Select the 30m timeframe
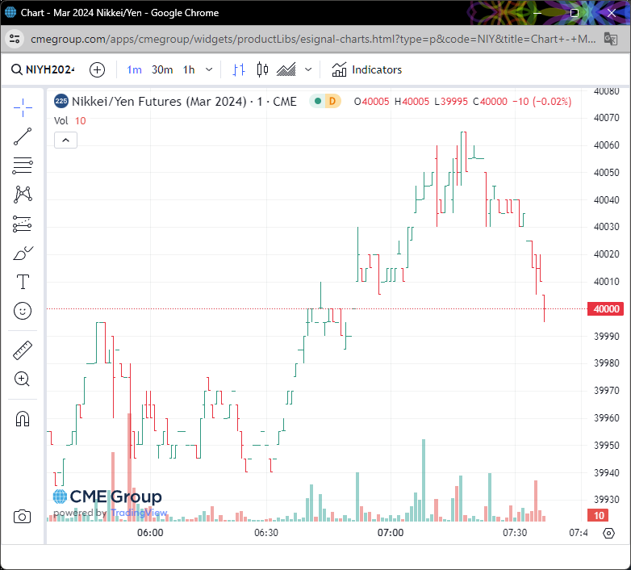631x570 pixels. (x=162, y=69)
